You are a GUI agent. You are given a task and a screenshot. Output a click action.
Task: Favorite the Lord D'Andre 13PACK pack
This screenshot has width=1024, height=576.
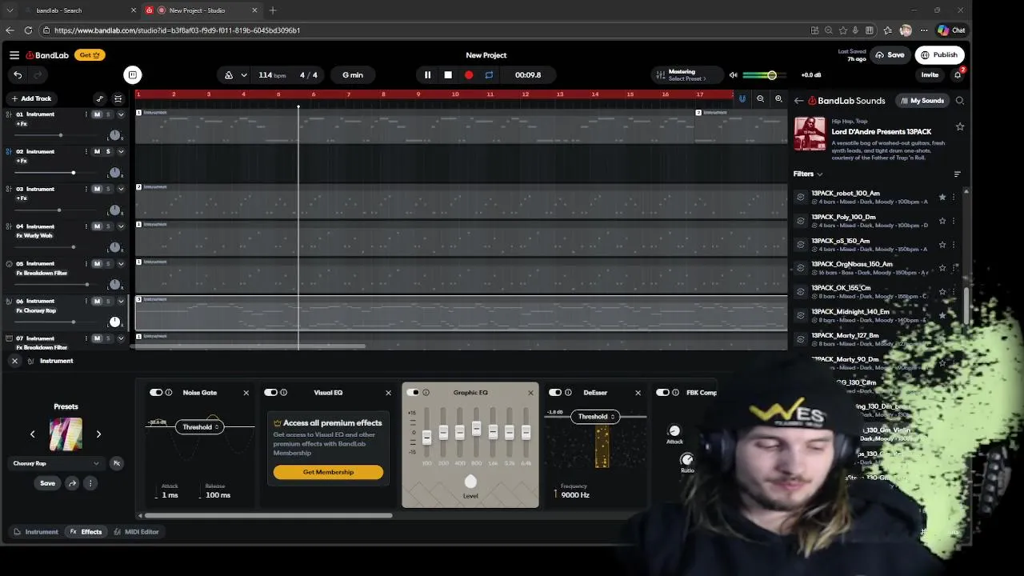[x=960, y=126]
